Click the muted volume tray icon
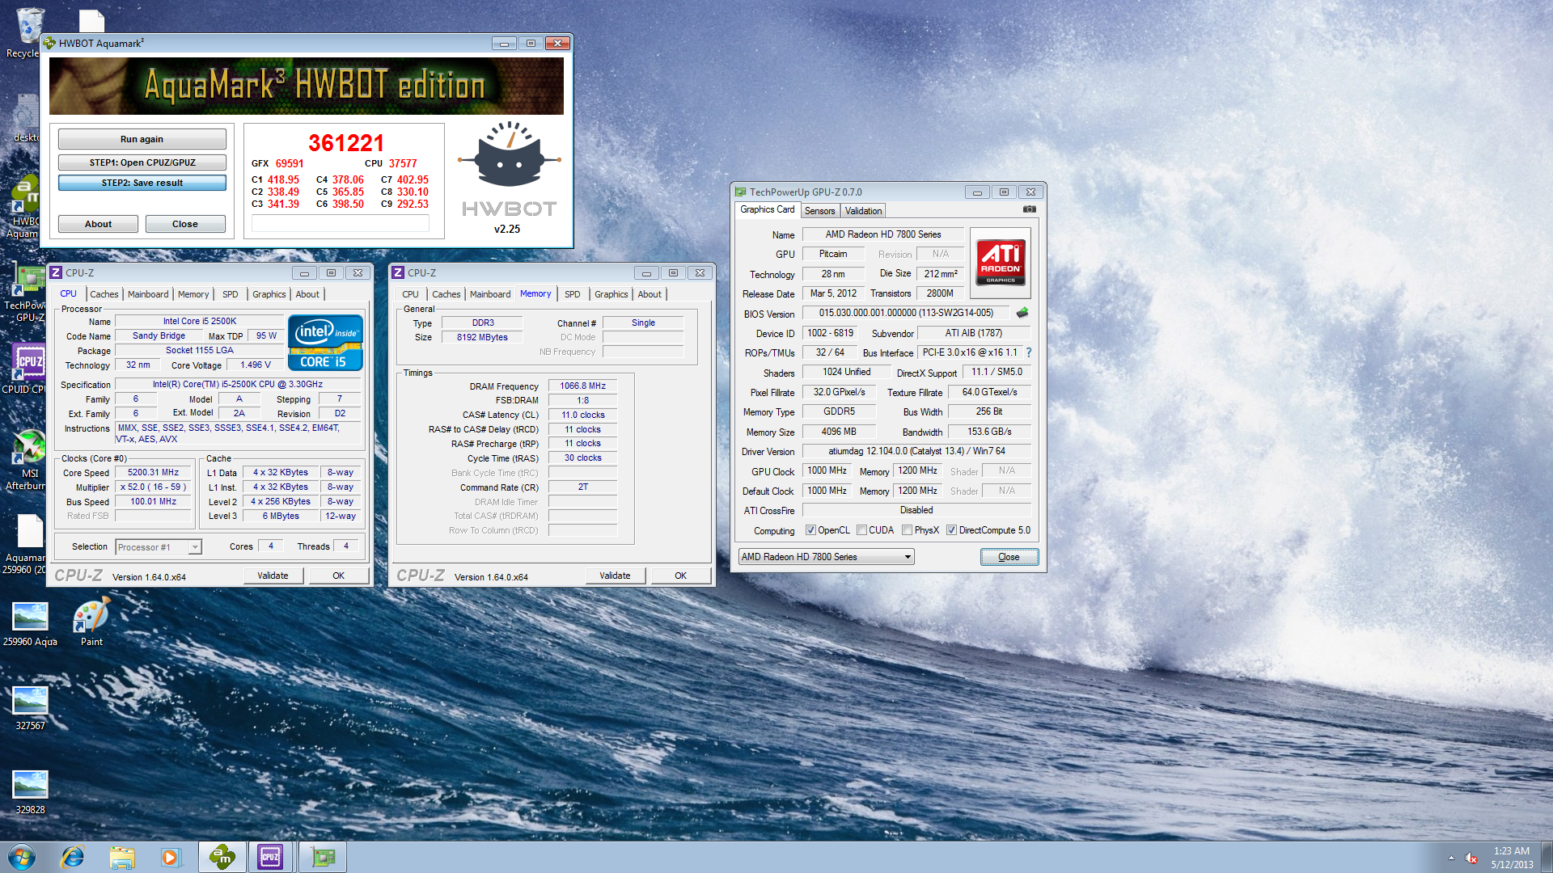This screenshot has height=873, width=1553. click(1471, 858)
